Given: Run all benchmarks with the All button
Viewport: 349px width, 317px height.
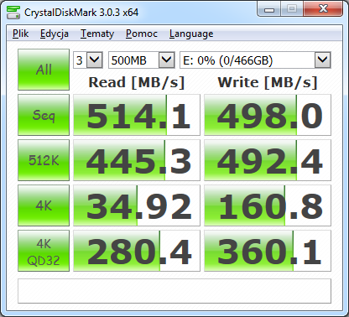Looking at the screenshot, I should click(x=44, y=70).
